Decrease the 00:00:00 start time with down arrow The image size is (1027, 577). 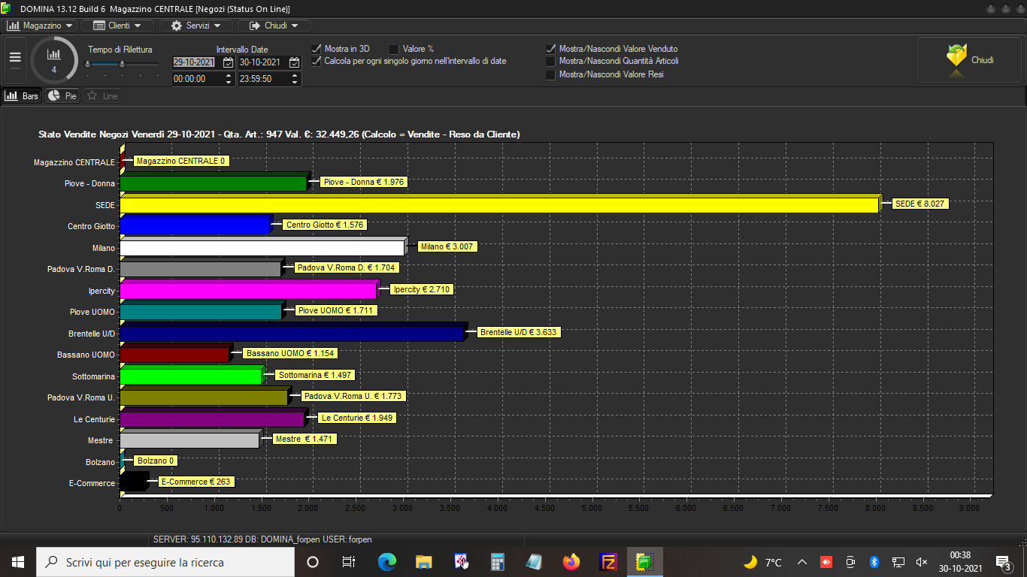(229, 81)
